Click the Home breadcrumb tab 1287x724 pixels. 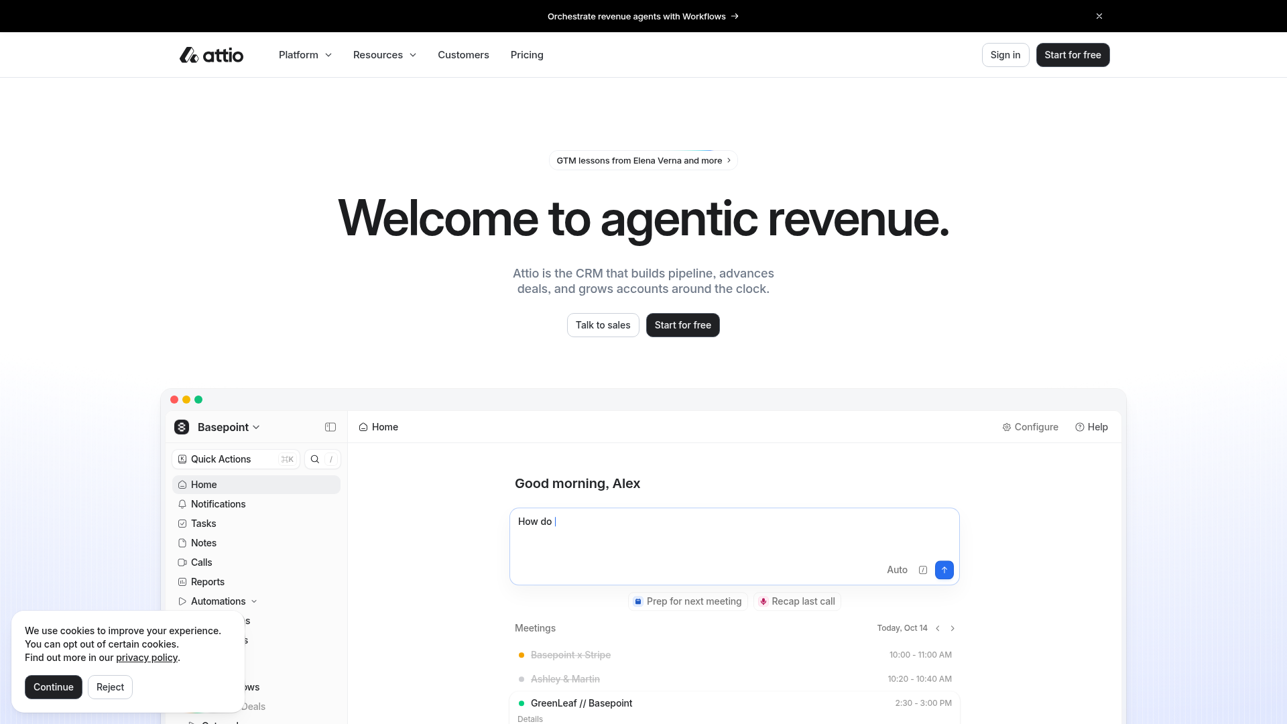click(379, 427)
